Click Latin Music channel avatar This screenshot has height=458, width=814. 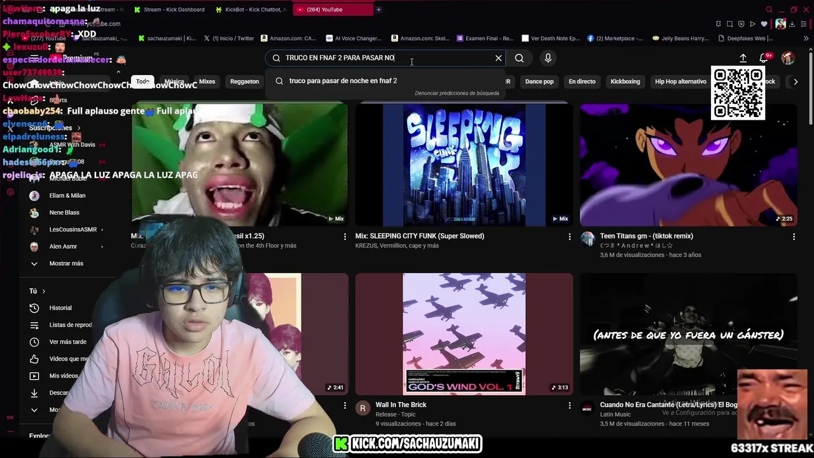coord(588,408)
